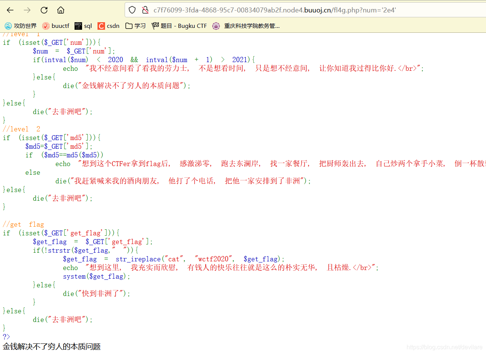486x354 pixels.
Task: Click the die("我赶紧喊来我的酒肉朋友") line
Action: tap(183, 181)
